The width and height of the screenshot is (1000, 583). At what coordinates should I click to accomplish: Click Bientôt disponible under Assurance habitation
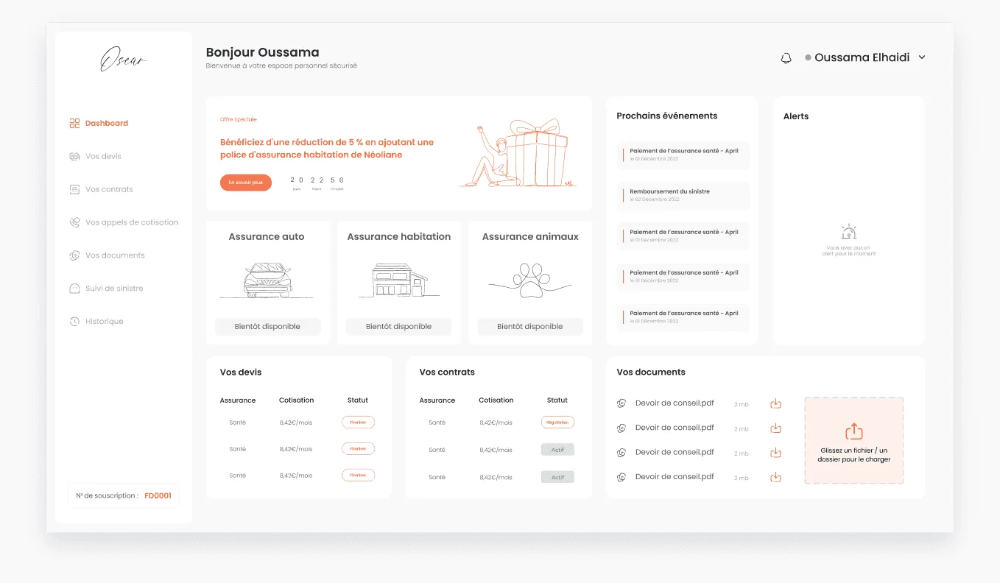point(398,327)
